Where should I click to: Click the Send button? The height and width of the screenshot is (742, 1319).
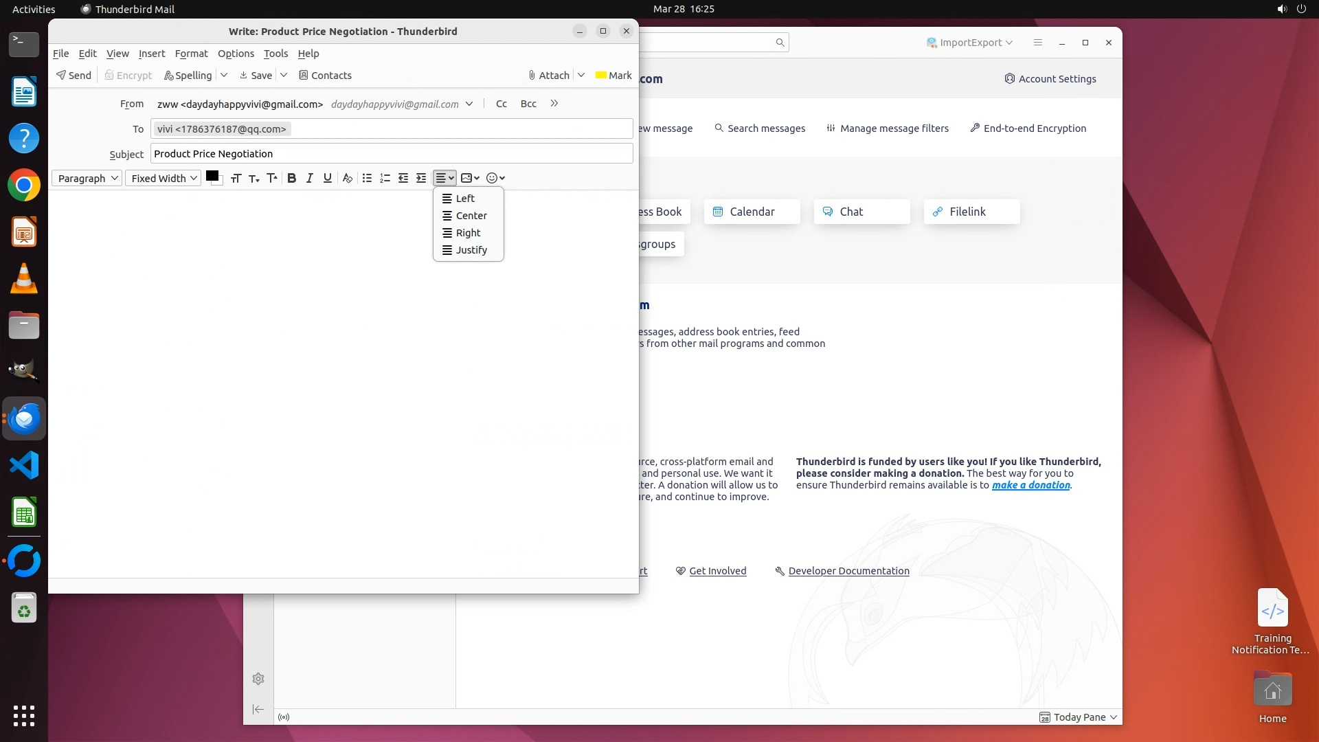(x=74, y=76)
